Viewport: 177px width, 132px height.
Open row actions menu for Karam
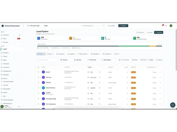click(160, 72)
